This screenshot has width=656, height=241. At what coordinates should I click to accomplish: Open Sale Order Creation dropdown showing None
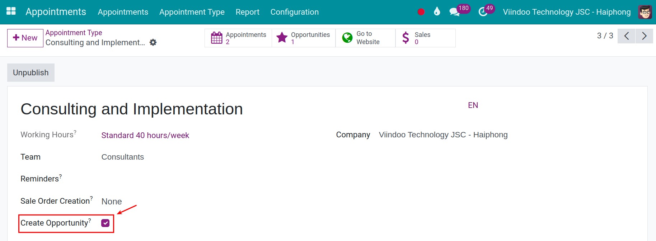tap(112, 202)
